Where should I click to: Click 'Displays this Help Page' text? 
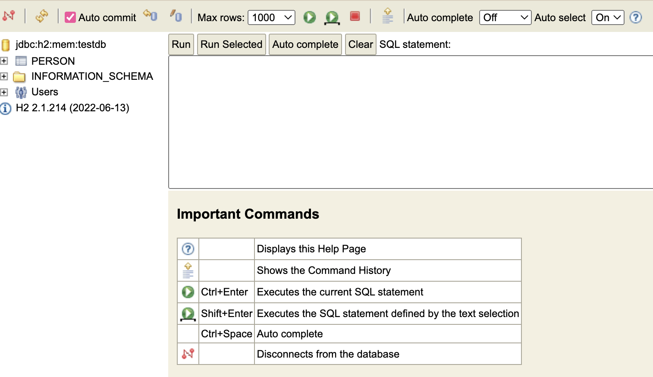click(x=311, y=249)
